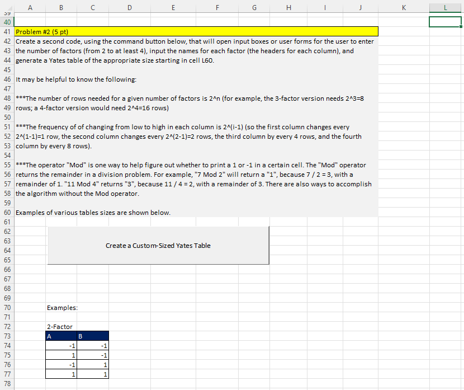Select 'the algorithm without the Mod operator' row
The width and height of the screenshot is (464, 390).
coord(196,194)
